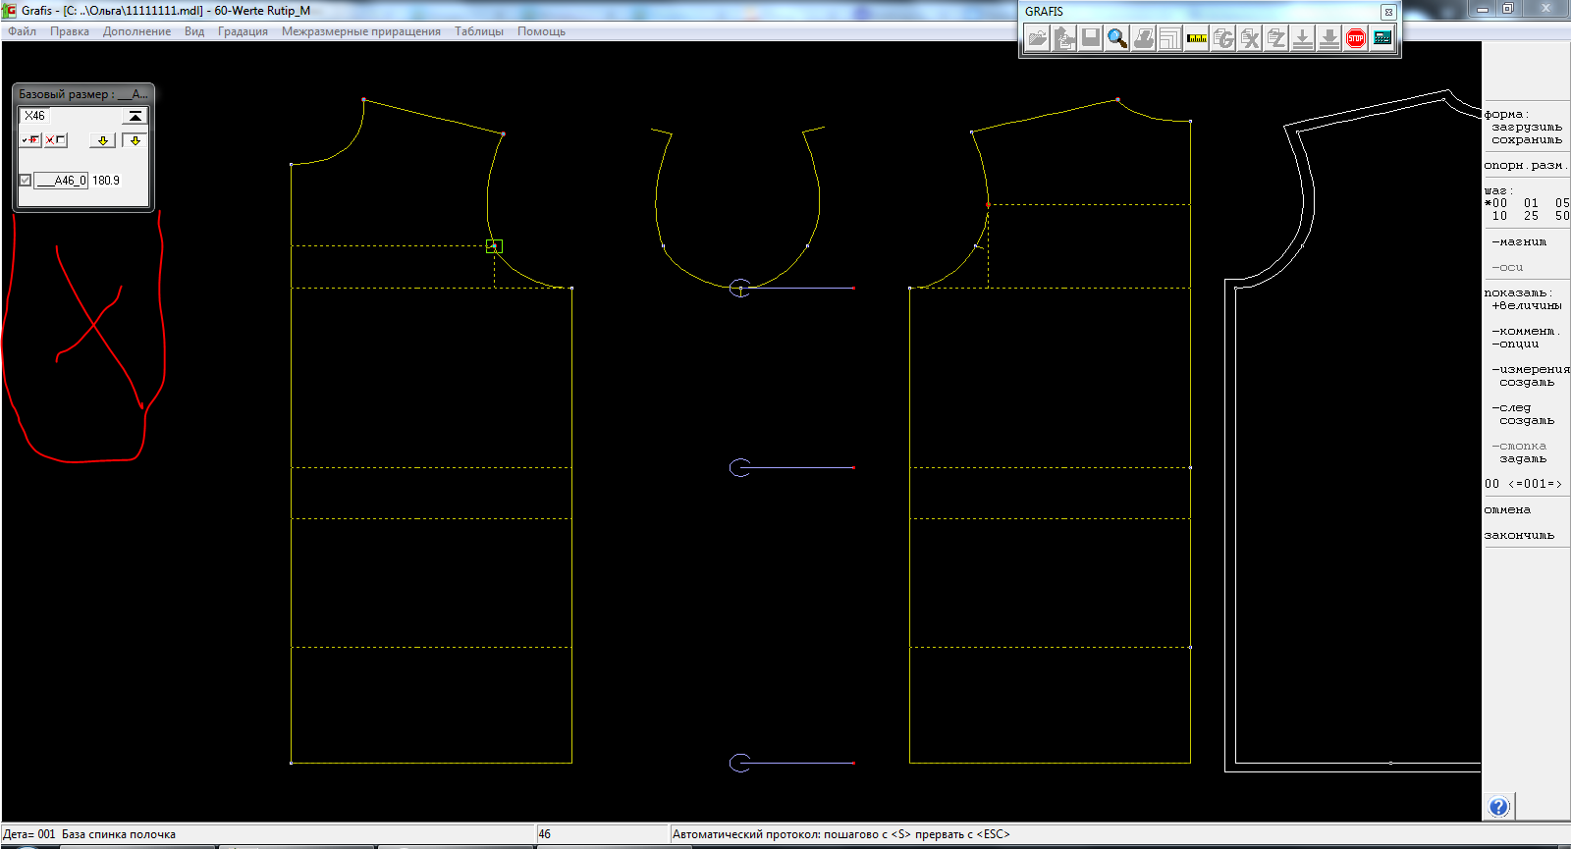Click the green square marker on armhole
This screenshot has width=1571, height=849.
tap(494, 246)
